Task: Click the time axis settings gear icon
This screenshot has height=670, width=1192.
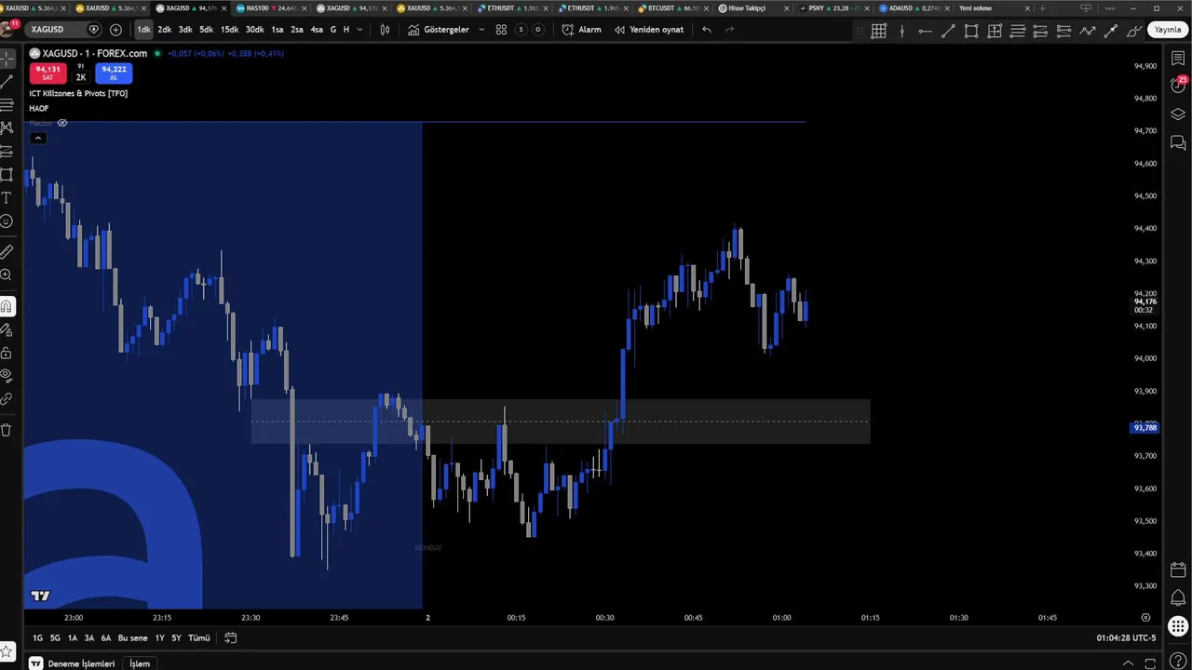Action: tap(1145, 617)
